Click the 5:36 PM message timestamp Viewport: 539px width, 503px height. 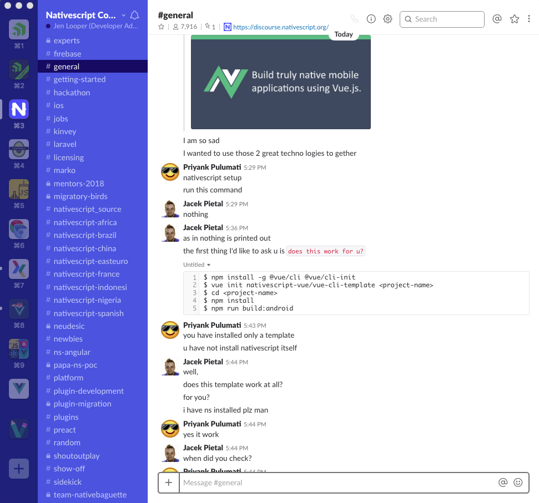point(237,228)
